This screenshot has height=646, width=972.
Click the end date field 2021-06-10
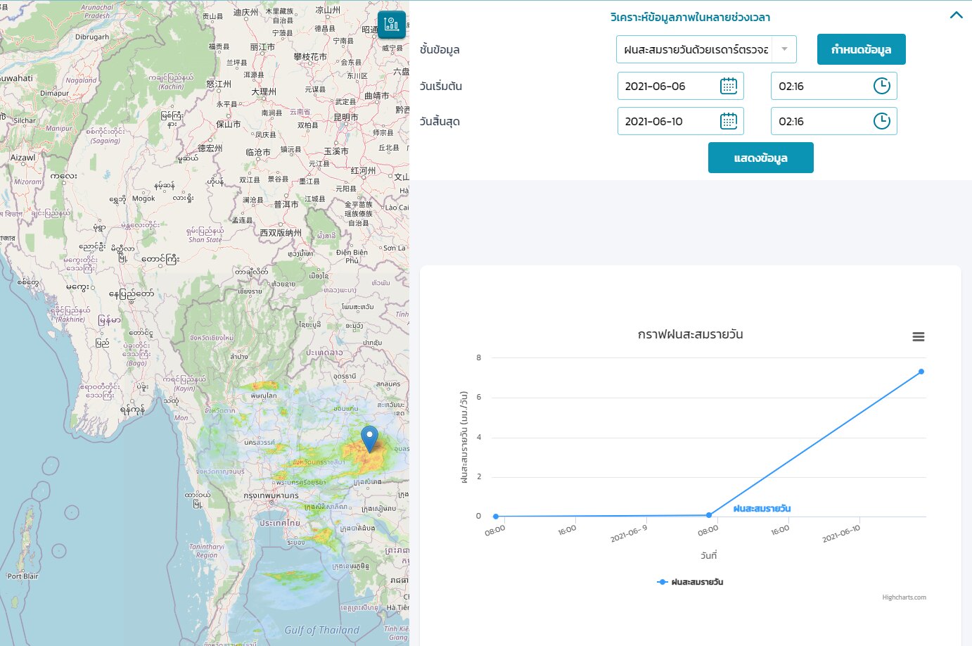[680, 121]
